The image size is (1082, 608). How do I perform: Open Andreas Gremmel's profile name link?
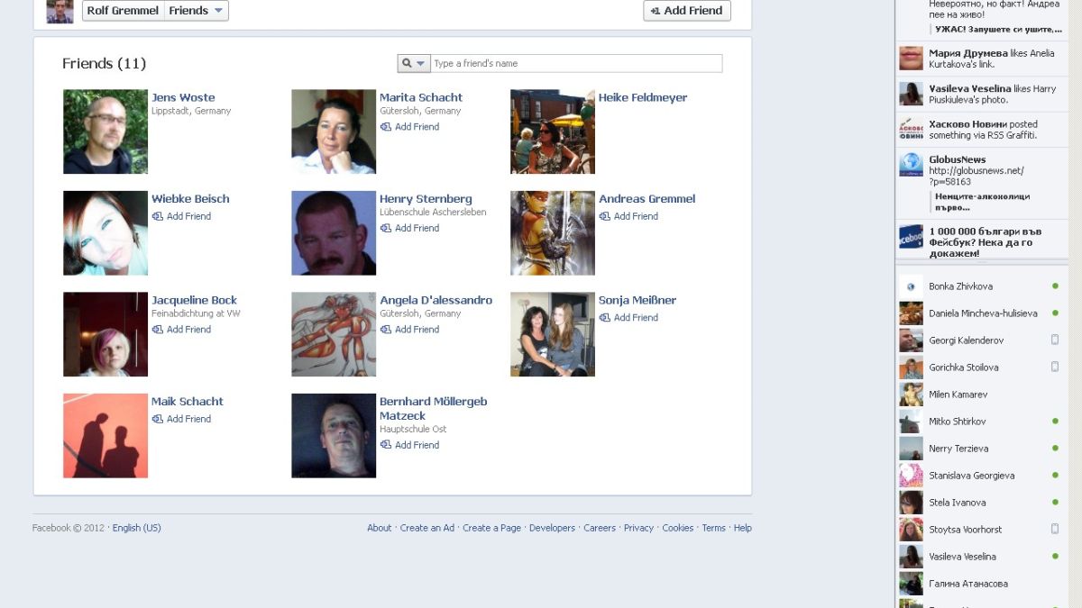pyautogui.click(x=647, y=199)
